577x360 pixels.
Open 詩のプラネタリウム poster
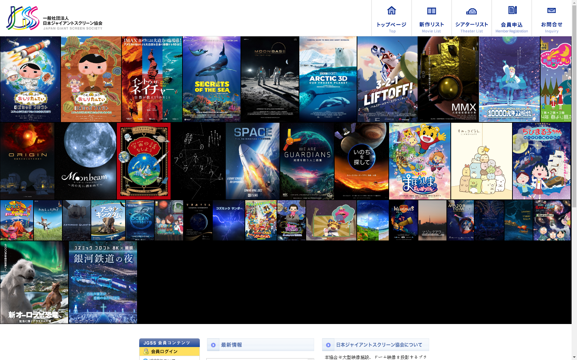click(198, 161)
